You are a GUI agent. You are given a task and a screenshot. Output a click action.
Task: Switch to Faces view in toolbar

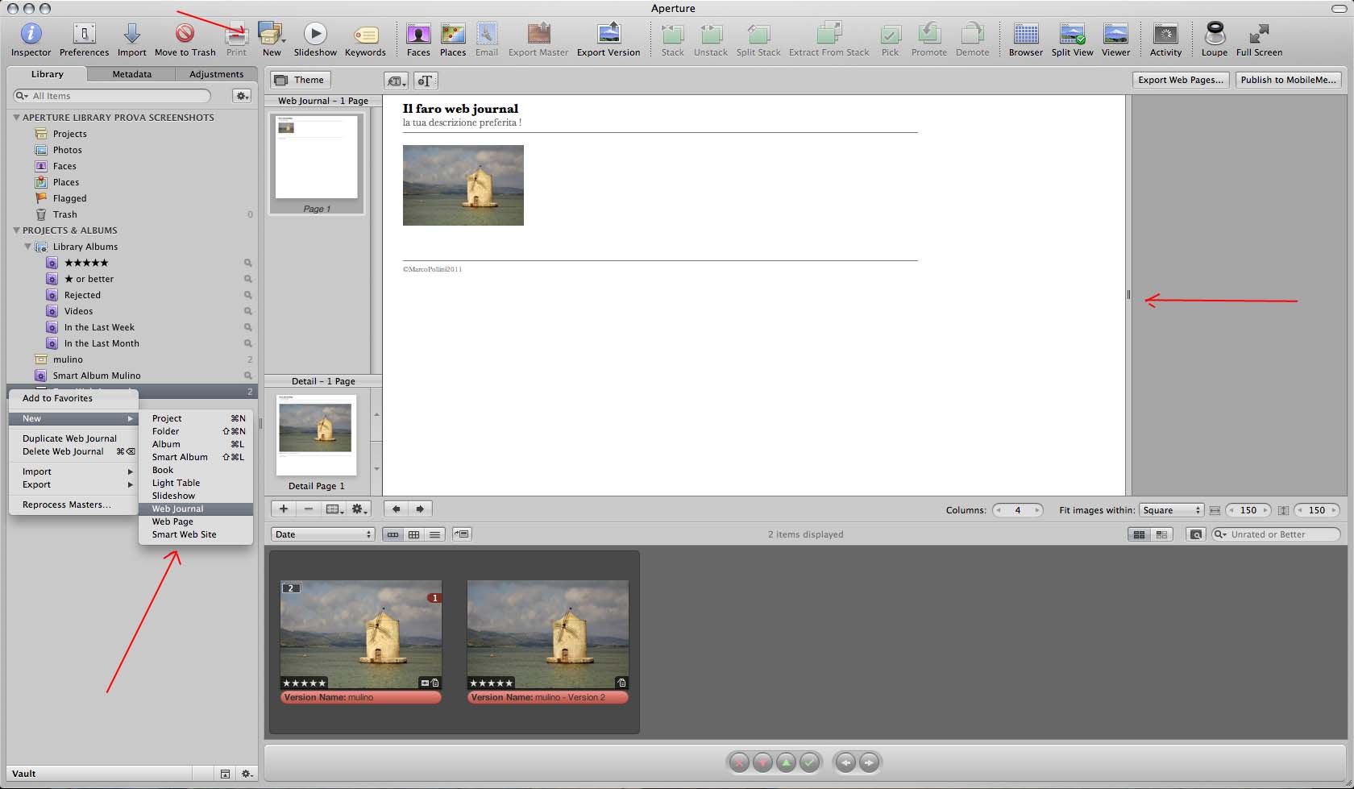click(418, 39)
